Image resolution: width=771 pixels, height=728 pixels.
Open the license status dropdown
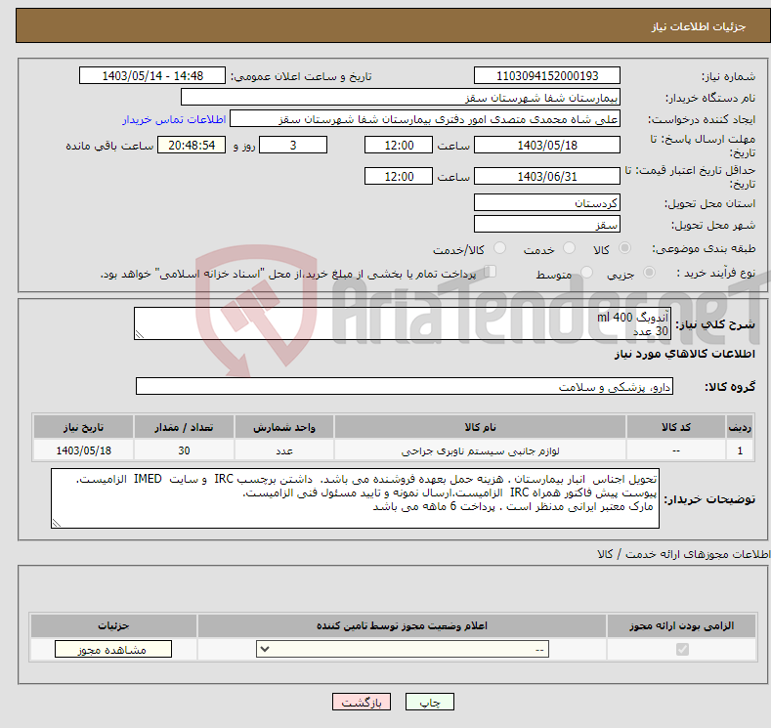pyautogui.click(x=403, y=650)
